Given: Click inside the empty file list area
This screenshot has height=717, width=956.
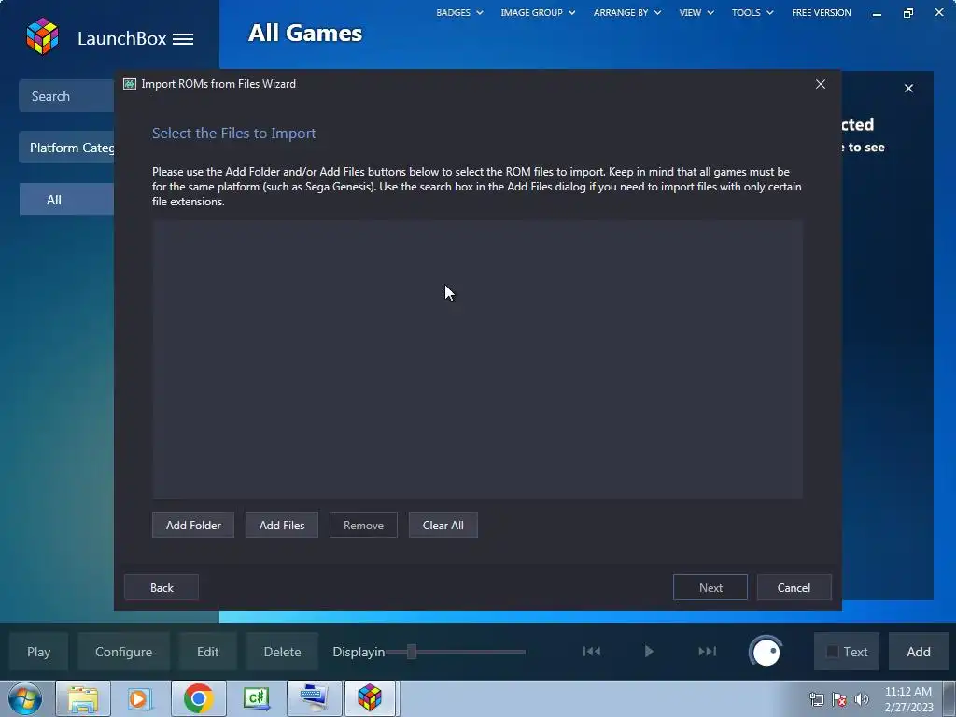Looking at the screenshot, I should (x=477, y=359).
